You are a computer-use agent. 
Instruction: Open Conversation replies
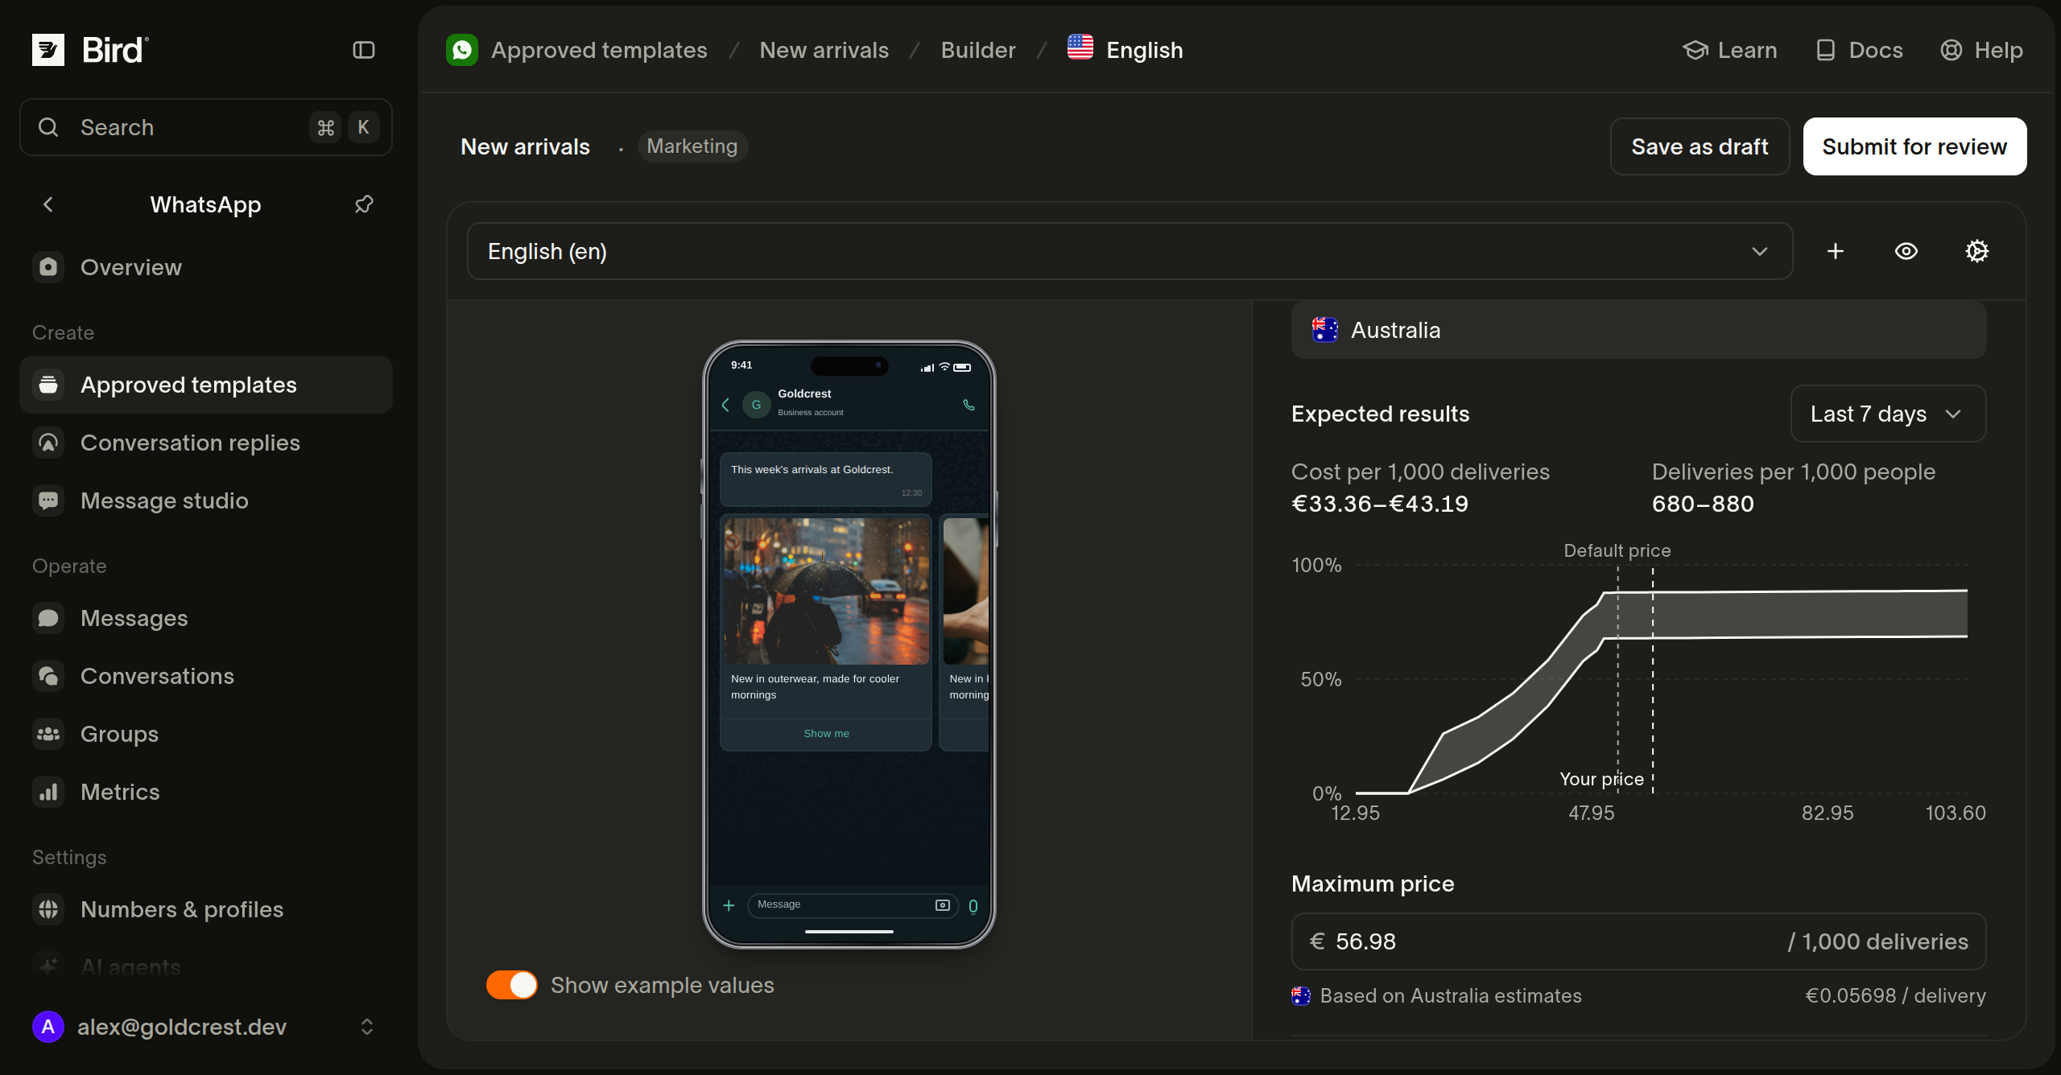click(x=206, y=443)
